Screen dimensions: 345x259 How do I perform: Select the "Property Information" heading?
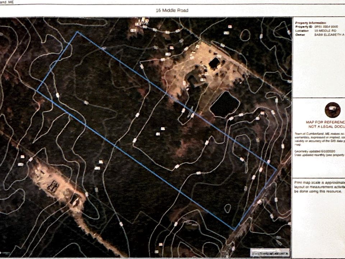pos(310,23)
